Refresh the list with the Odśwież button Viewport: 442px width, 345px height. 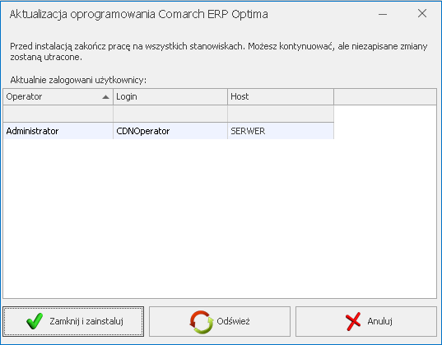tap(220, 322)
